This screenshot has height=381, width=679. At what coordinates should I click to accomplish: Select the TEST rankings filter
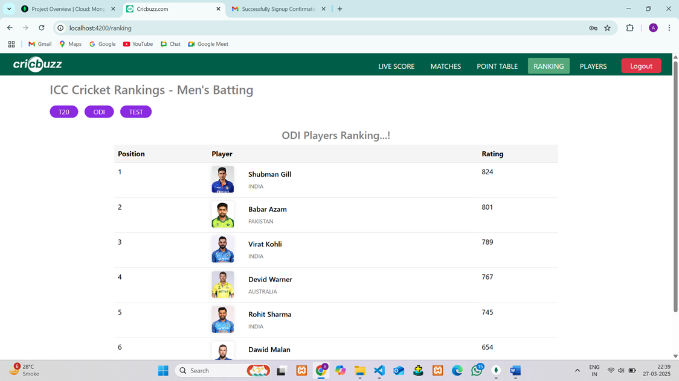[135, 112]
